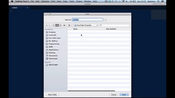Click the search field in the Save dialog

pyautogui.click(x=115, y=25)
